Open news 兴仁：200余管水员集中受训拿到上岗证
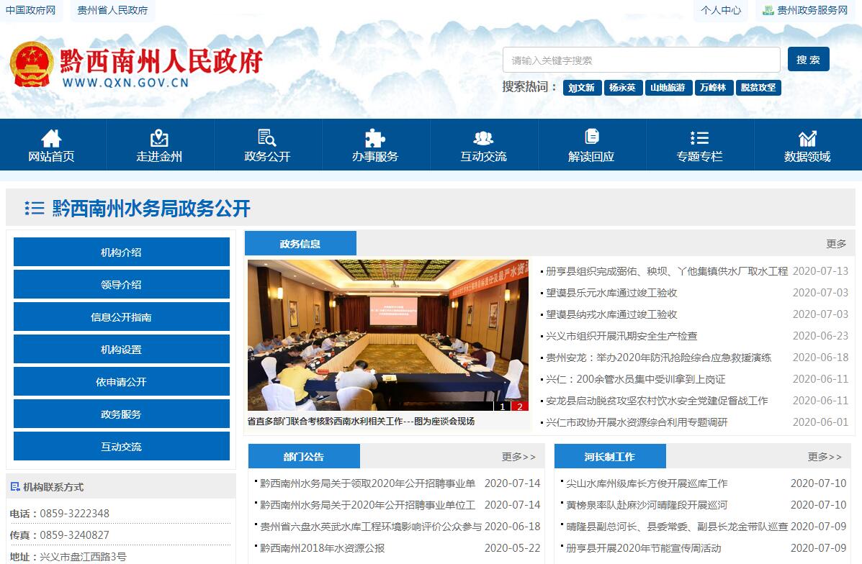Image resolution: width=862 pixels, height=564 pixels. click(x=635, y=379)
